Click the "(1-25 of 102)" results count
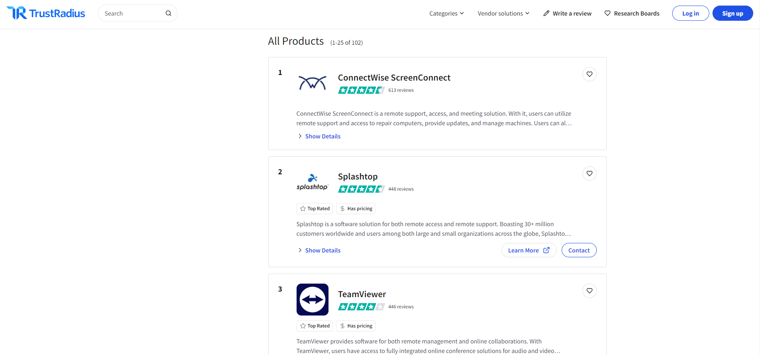760x355 pixels. click(x=346, y=43)
